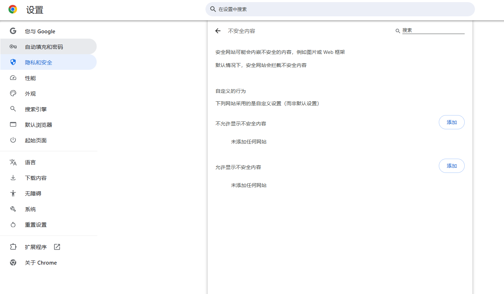Click the 不安全内容 page heading
This screenshot has height=294, width=504.
(242, 31)
